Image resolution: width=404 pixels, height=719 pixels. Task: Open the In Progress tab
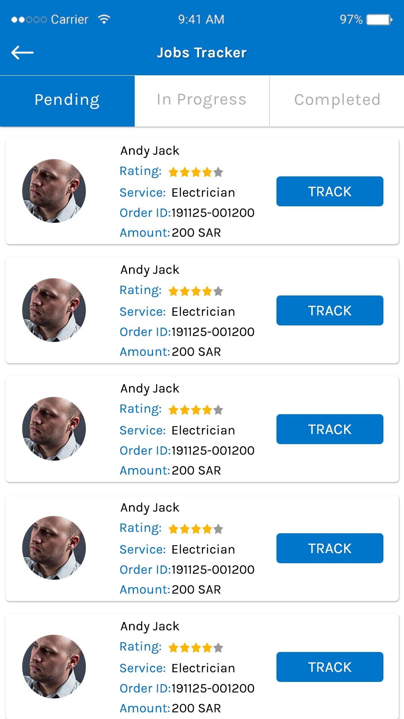(202, 100)
